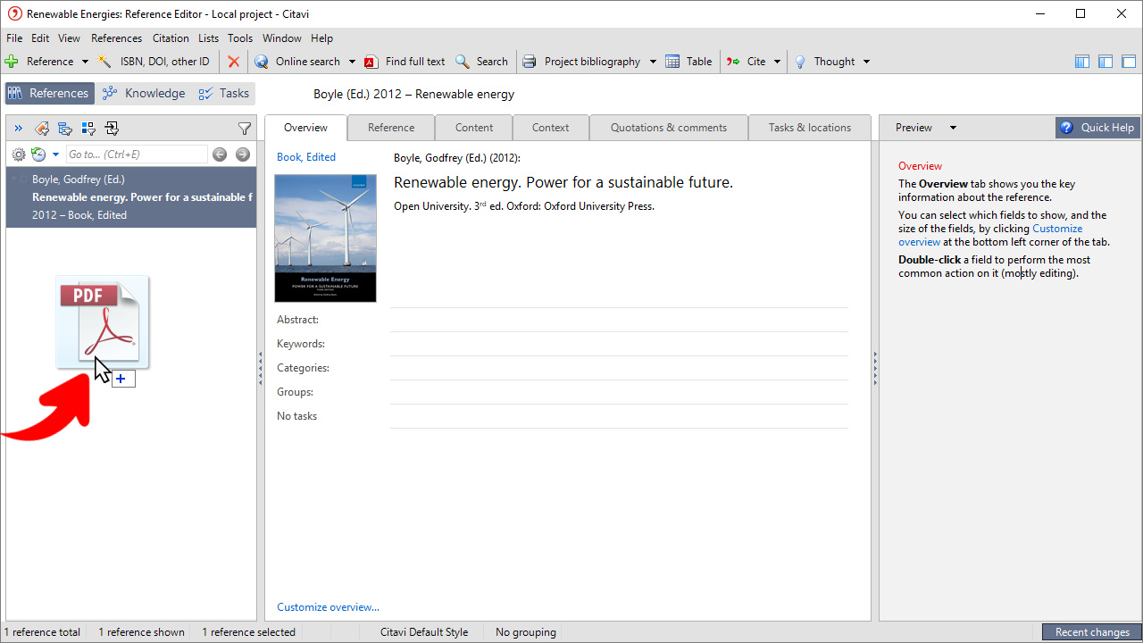Open the Citation menu
Image resolution: width=1143 pixels, height=643 pixels.
point(171,38)
